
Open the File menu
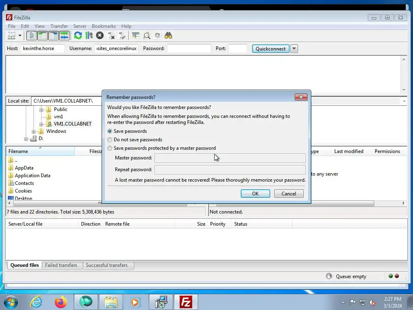click(x=12, y=26)
